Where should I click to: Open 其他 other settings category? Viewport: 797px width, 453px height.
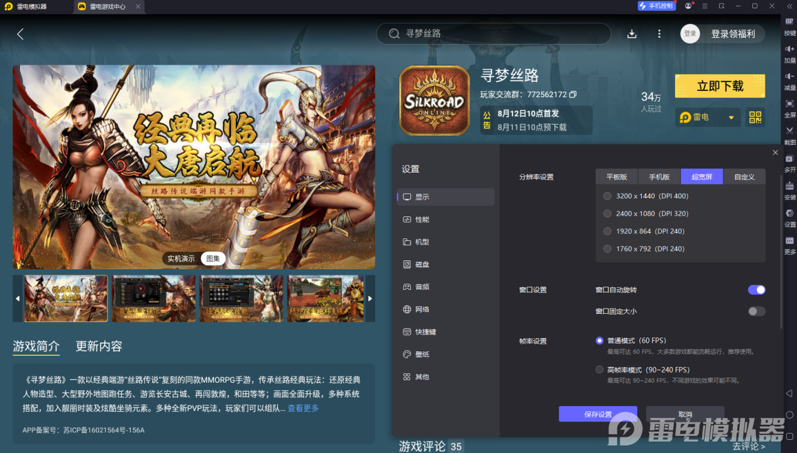click(x=446, y=377)
